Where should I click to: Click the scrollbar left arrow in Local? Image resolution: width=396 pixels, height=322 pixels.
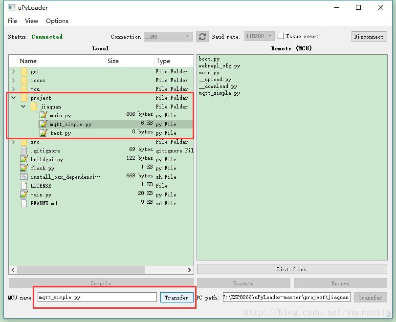[x=13, y=270]
